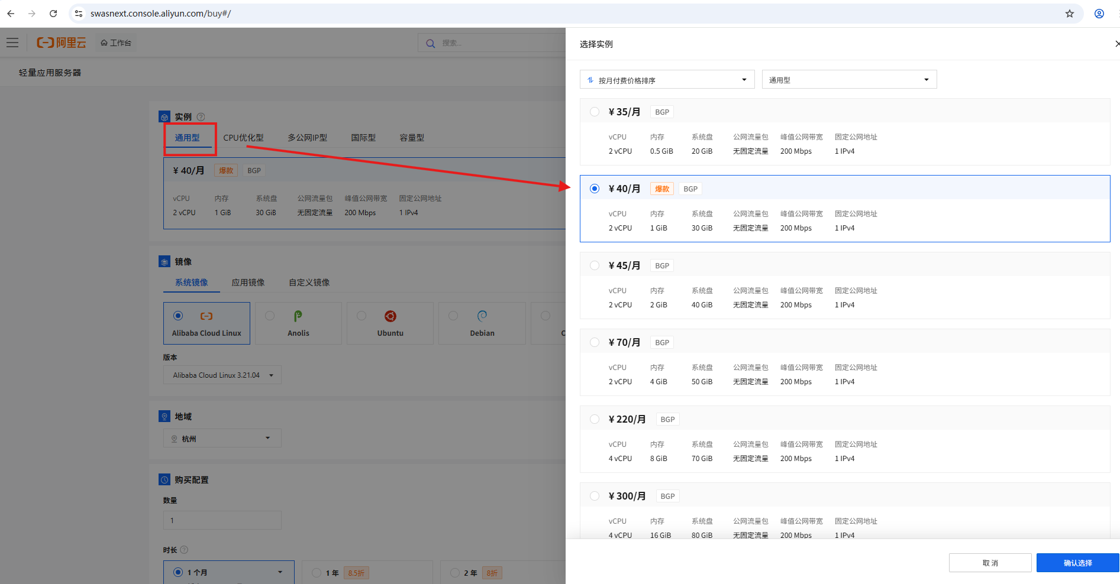
Task: Go back with the browser back arrow
Action: coord(11,14)
